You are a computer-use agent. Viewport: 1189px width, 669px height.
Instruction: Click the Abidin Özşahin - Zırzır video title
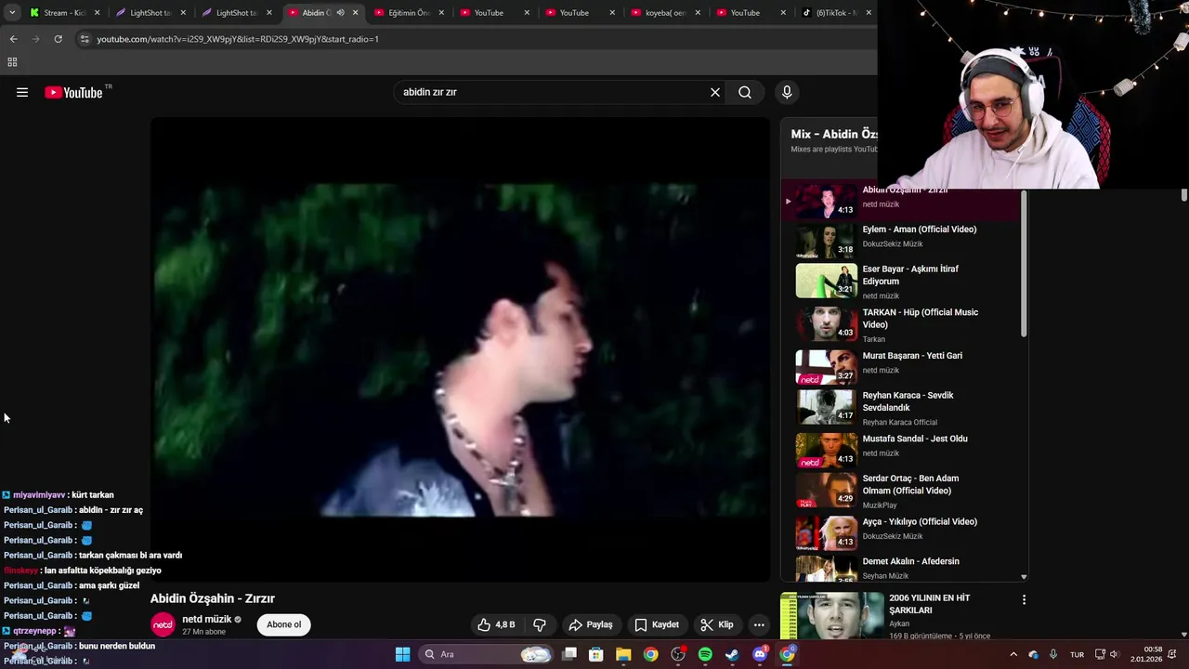213,598
